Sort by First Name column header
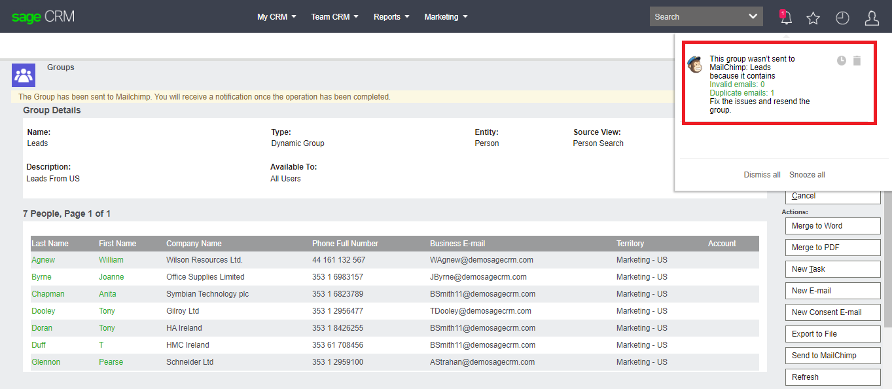 pos(117,244)
